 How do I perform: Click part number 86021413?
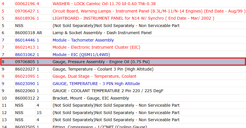(25, 47)
